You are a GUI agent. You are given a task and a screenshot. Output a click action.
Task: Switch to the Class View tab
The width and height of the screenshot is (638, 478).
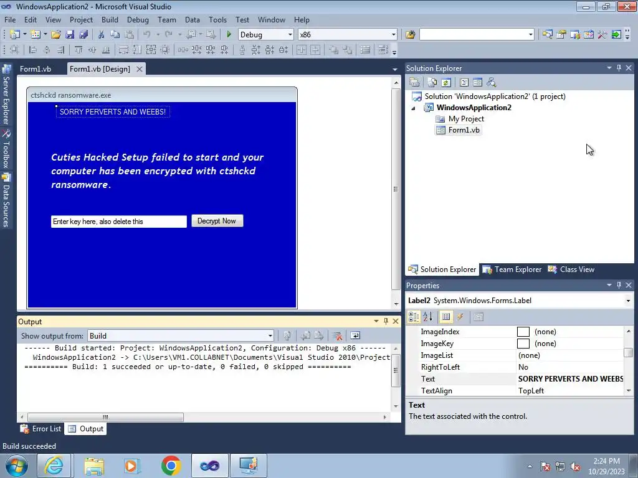click(571, 269)
